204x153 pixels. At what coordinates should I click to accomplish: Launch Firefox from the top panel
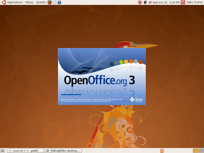[49, 2]
